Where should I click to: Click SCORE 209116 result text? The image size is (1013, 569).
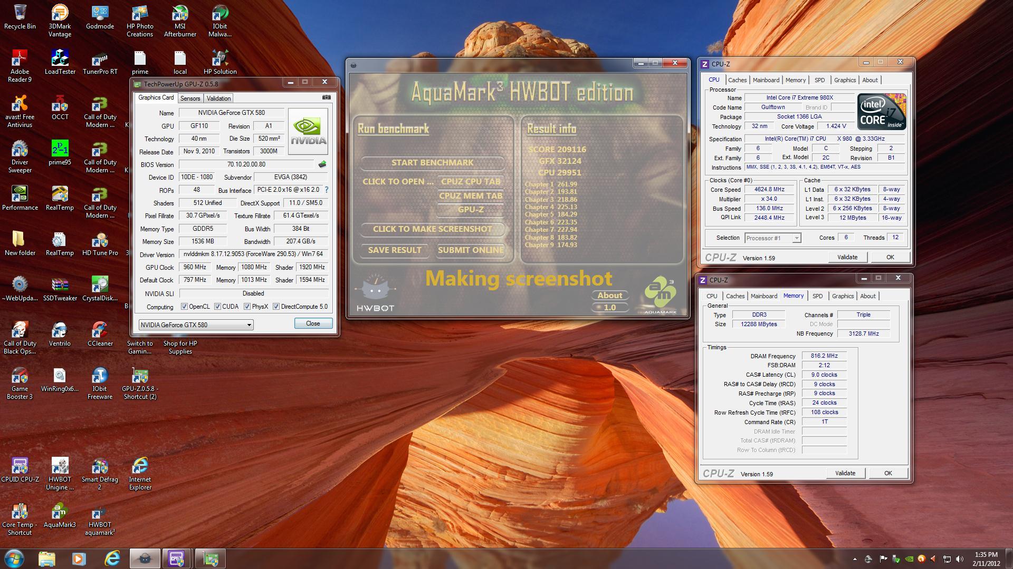coord(557,150)
